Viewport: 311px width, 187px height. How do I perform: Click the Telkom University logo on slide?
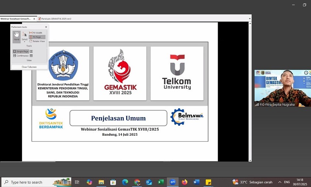(x=177, y=72)
